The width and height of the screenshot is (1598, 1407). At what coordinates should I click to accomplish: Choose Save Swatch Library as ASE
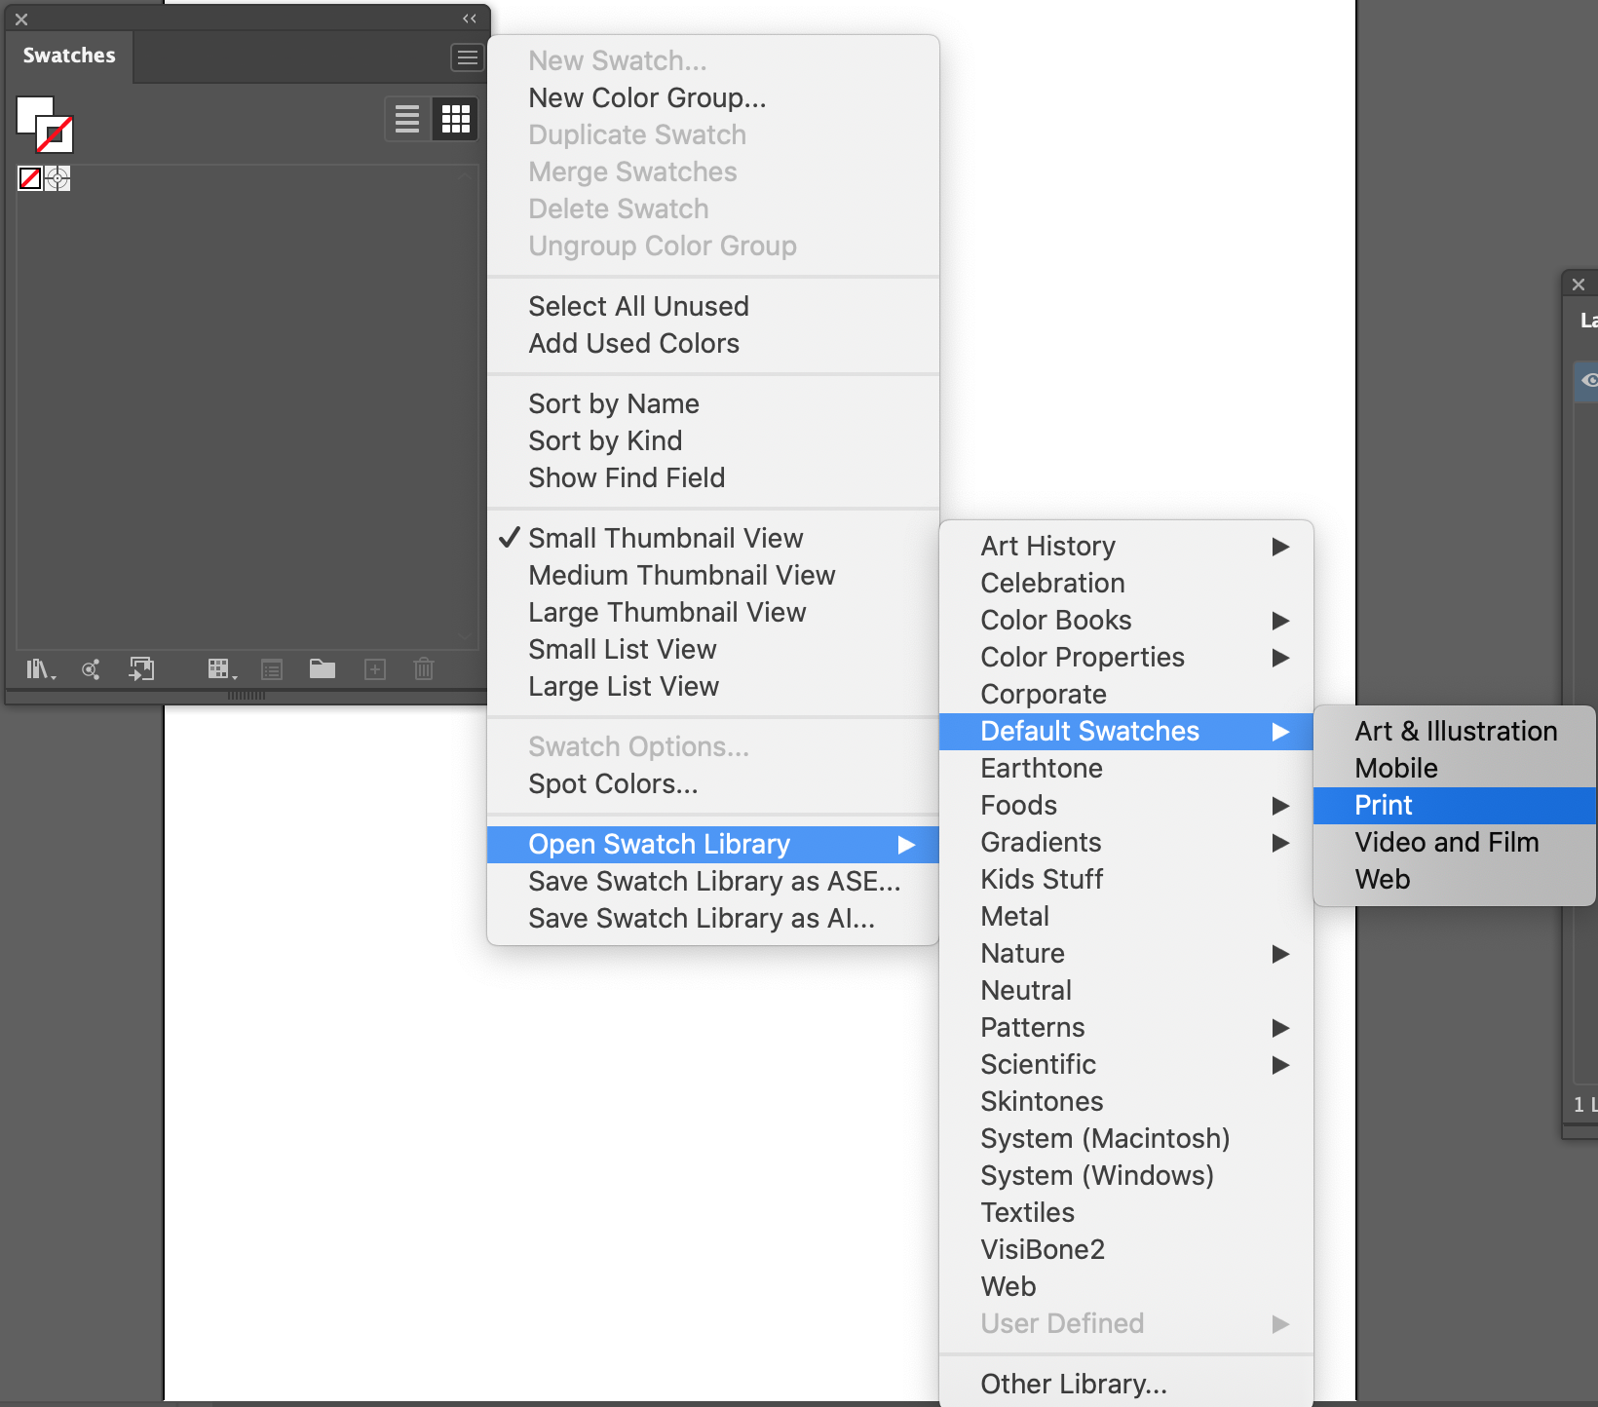(712, 881)
